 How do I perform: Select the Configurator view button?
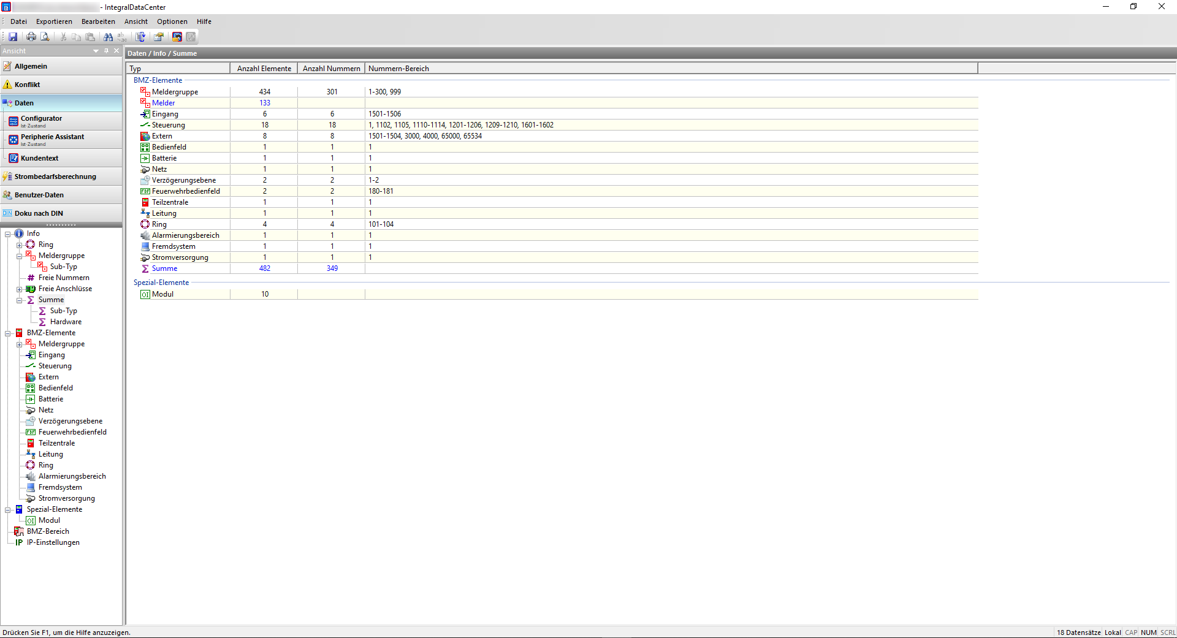(64, 121)
